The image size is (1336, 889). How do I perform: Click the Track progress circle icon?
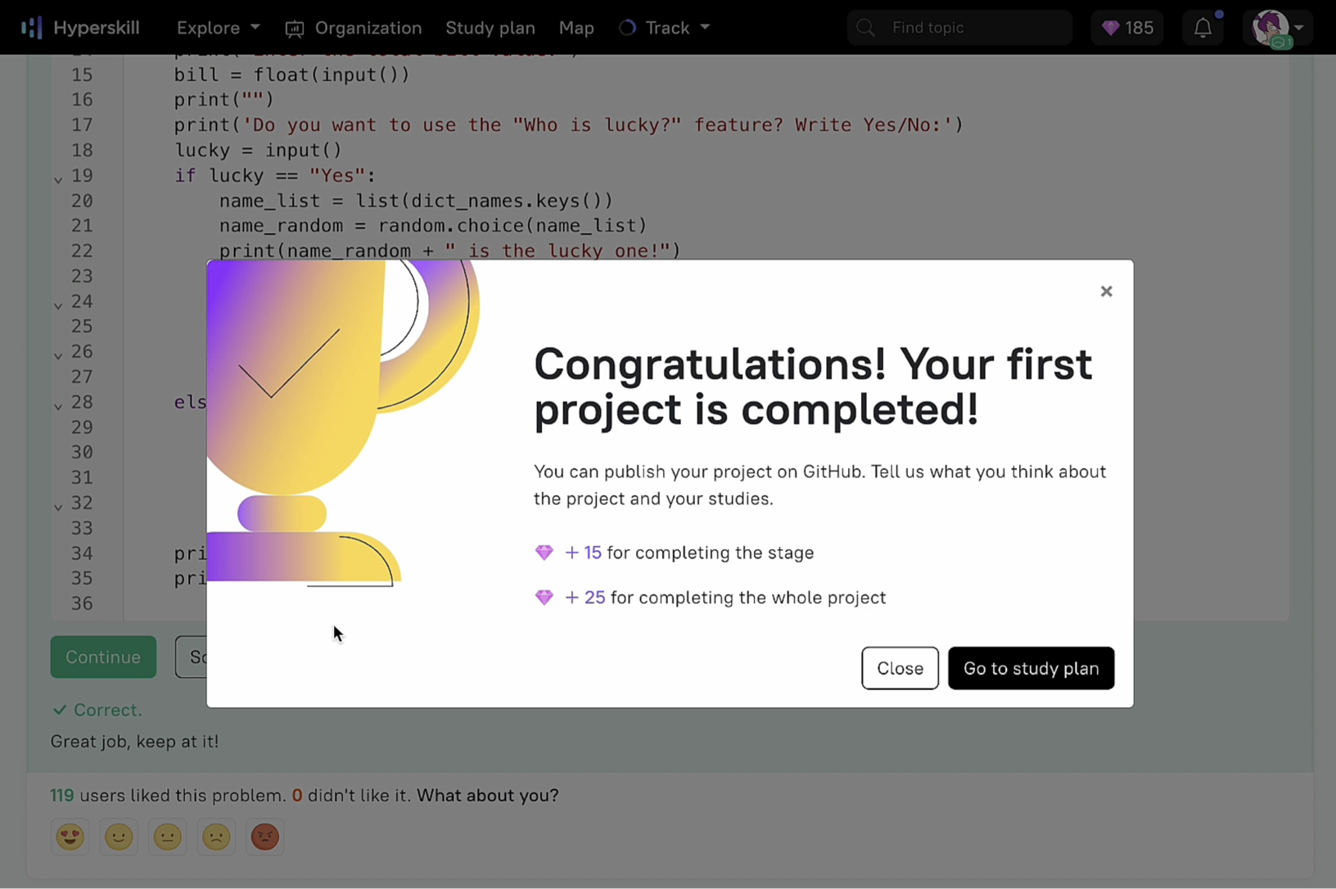tap(627, 27)
